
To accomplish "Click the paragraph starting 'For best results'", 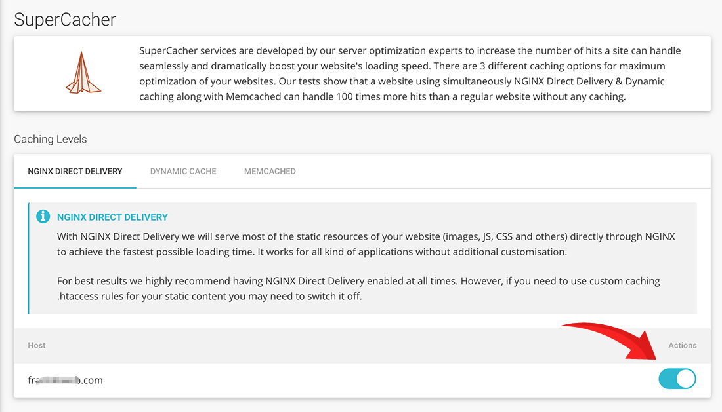I will tap(358, 288).
